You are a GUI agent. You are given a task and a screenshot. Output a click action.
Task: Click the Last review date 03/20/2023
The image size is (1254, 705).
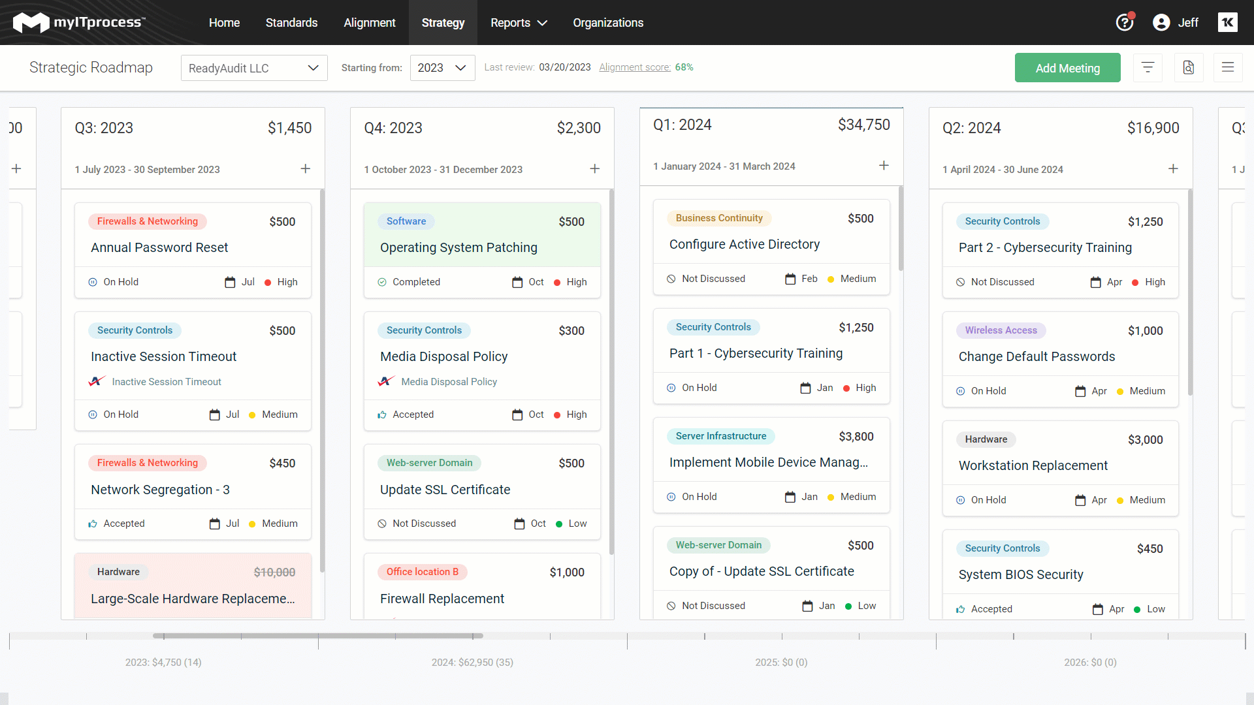point(565,67)
